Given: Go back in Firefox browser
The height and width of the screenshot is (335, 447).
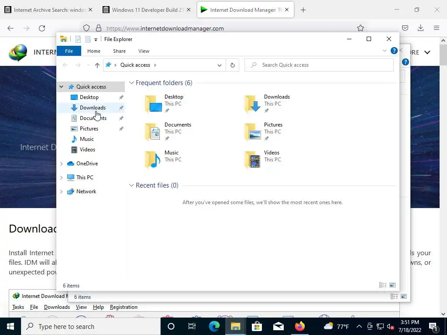Looking at the screenshot, I should coord(10,28).
